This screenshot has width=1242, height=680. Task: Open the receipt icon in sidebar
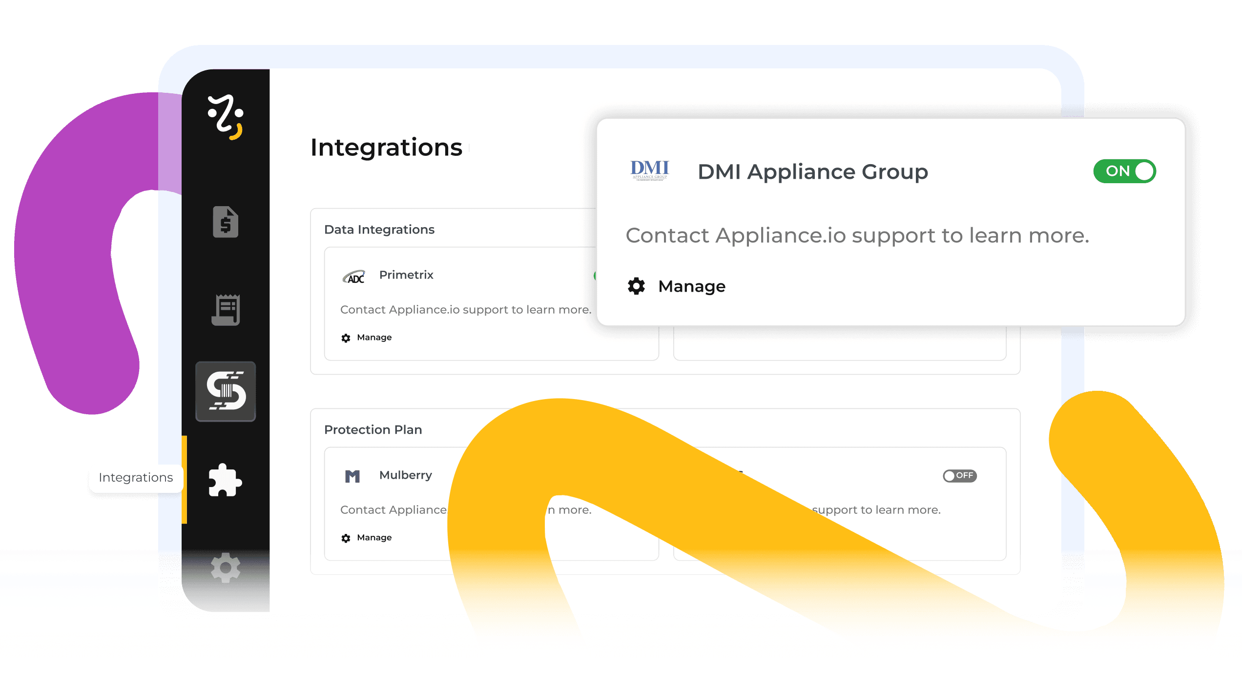coord(226,310)
